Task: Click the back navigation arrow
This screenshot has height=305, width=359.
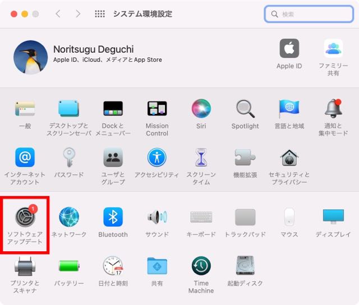Action: 58,13
